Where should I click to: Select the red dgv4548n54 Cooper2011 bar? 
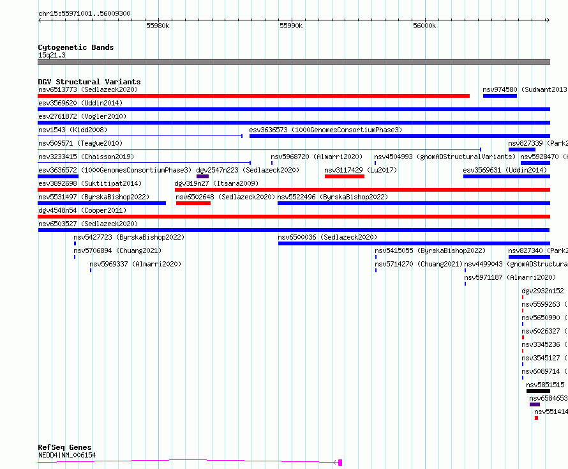click(294, 217)
